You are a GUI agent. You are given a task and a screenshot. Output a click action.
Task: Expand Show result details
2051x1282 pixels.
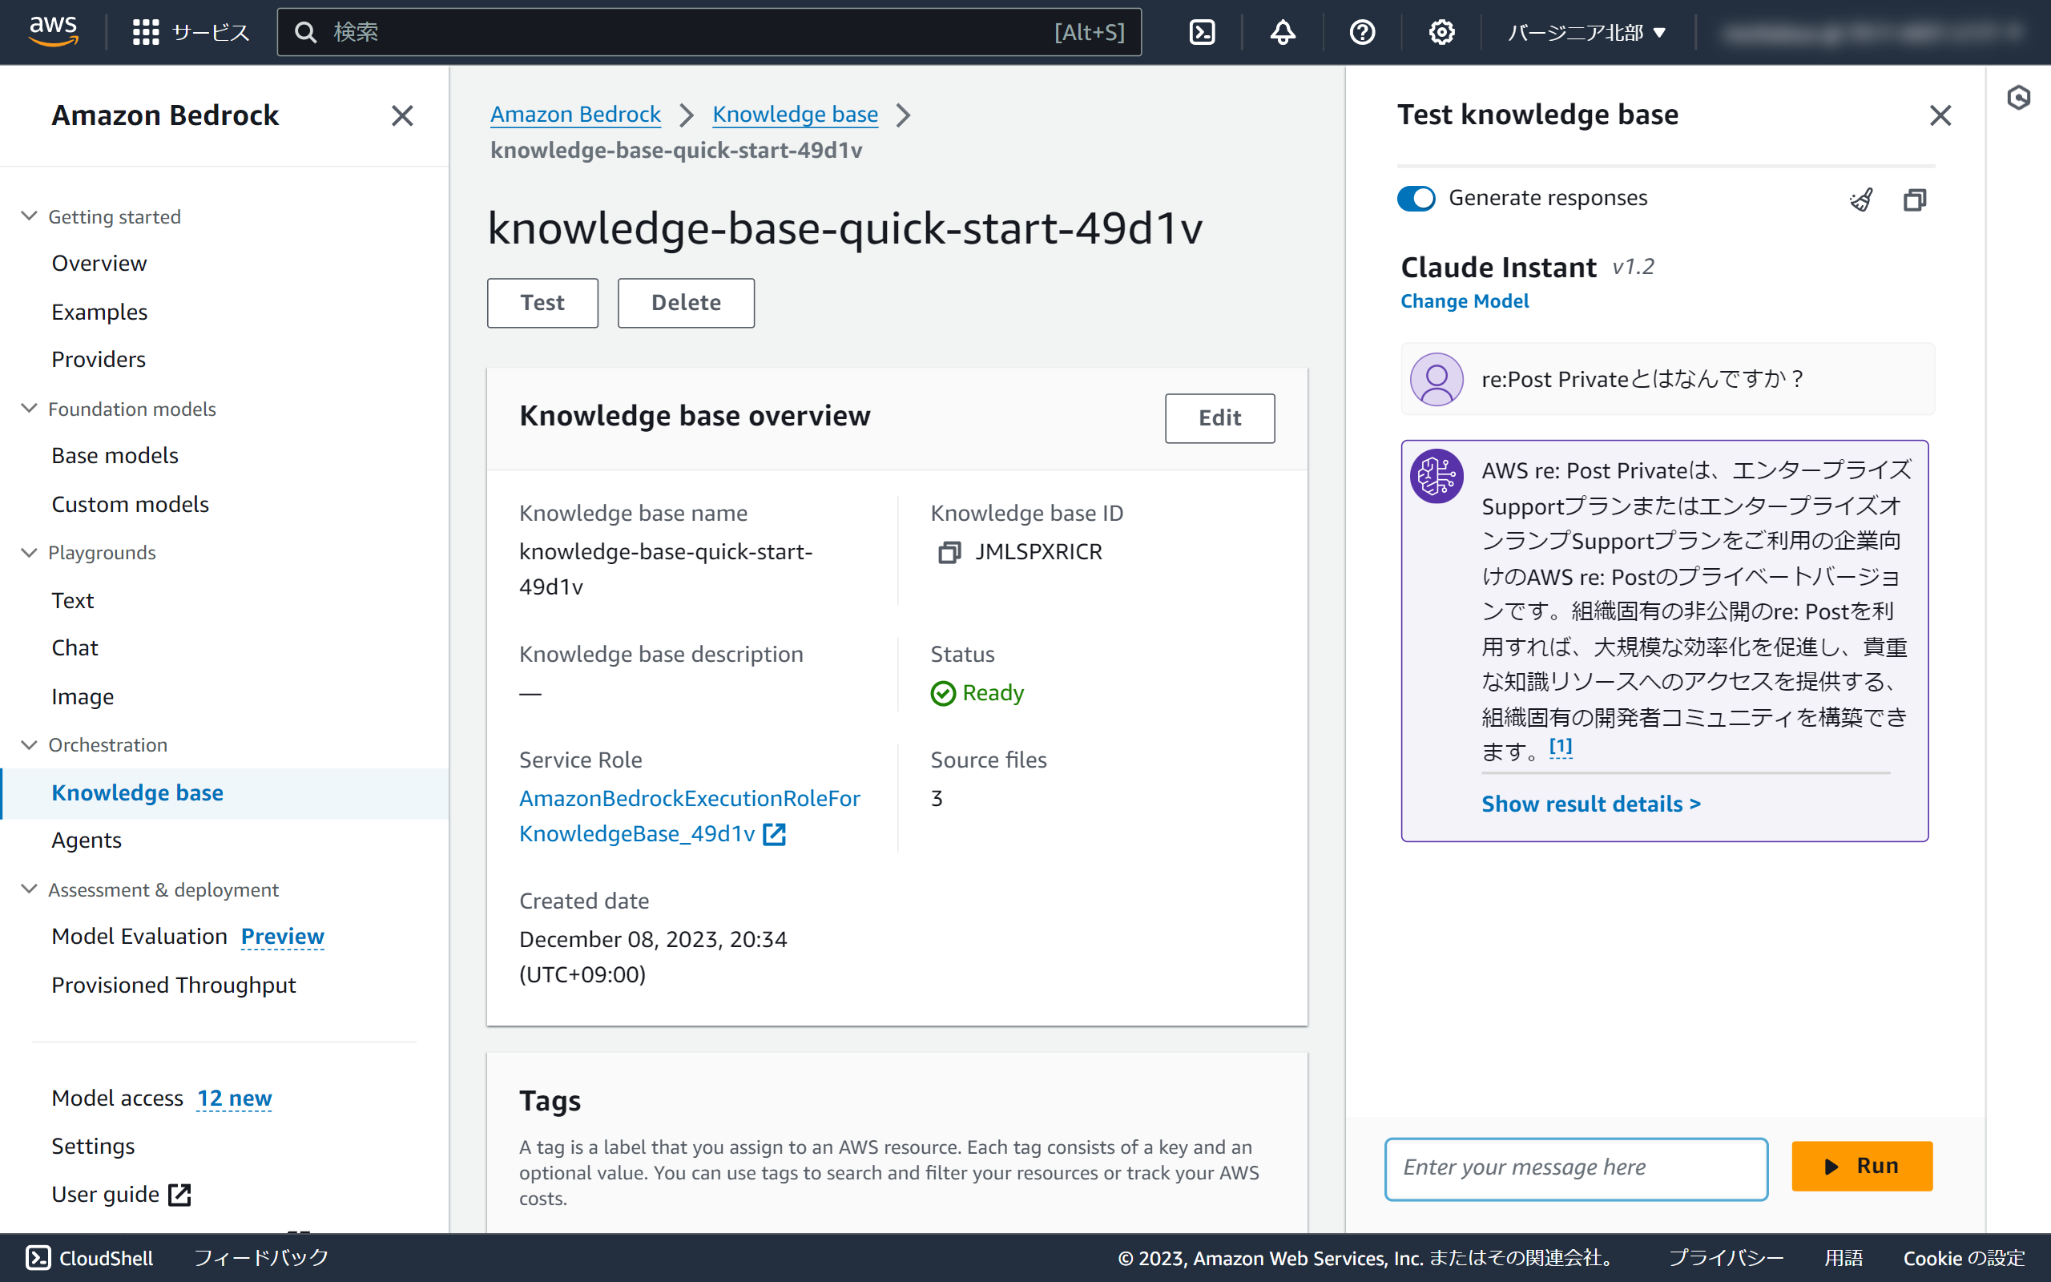click(x=1591, y=803)
